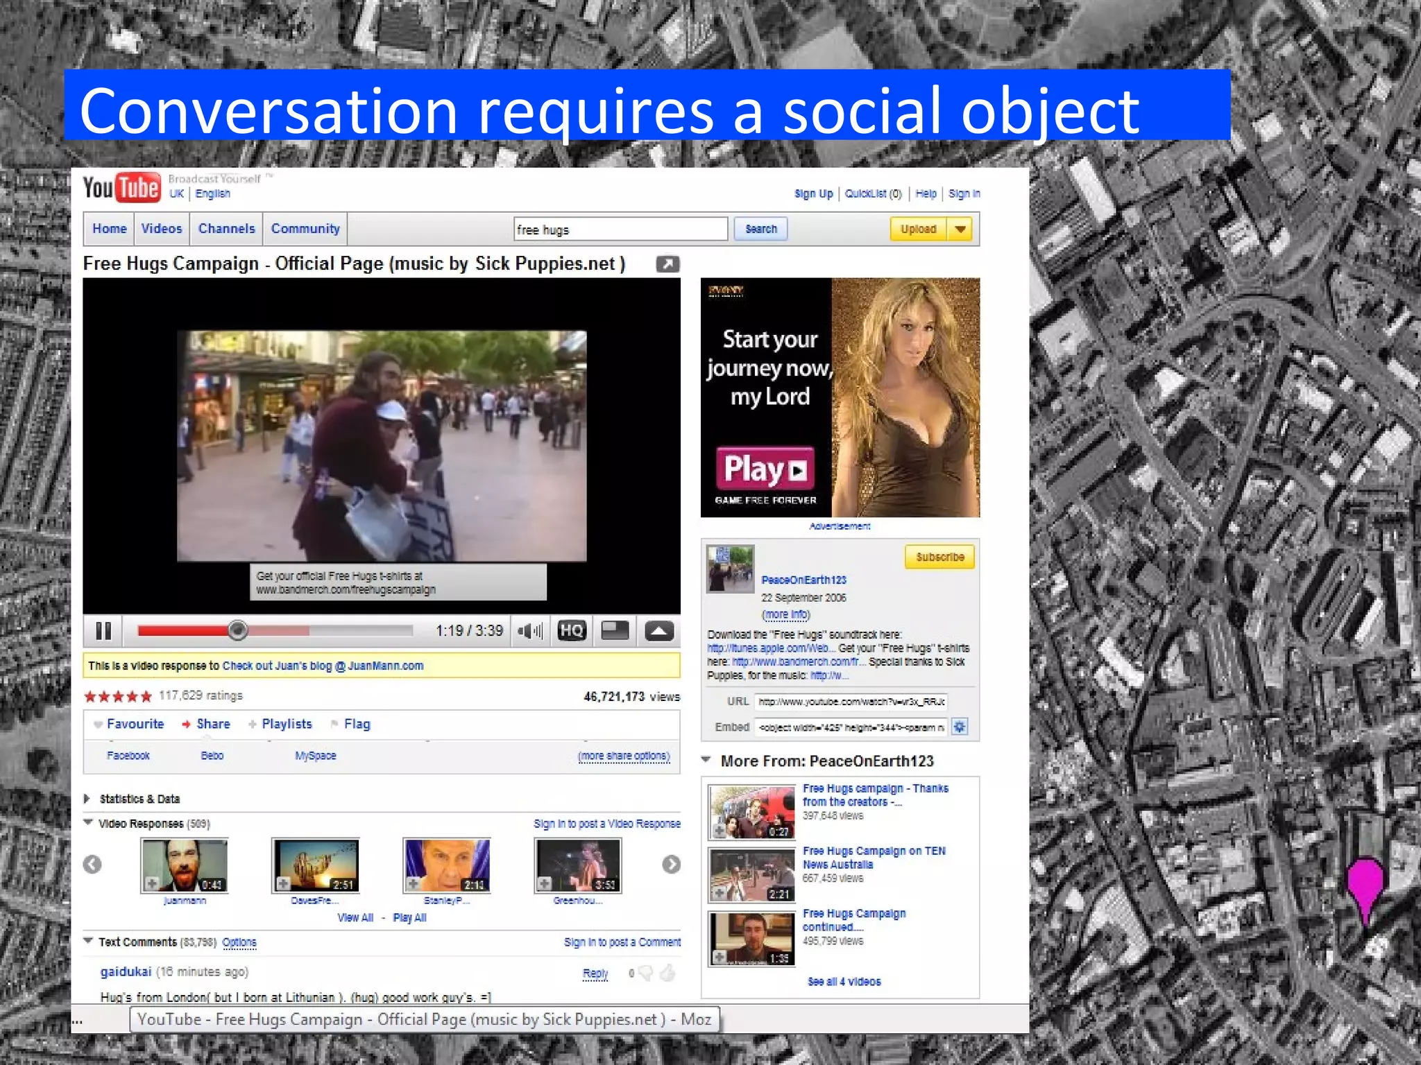Open Free Hugs Campaign on TEN News video

pyautogui.click(x=874, y=858)
